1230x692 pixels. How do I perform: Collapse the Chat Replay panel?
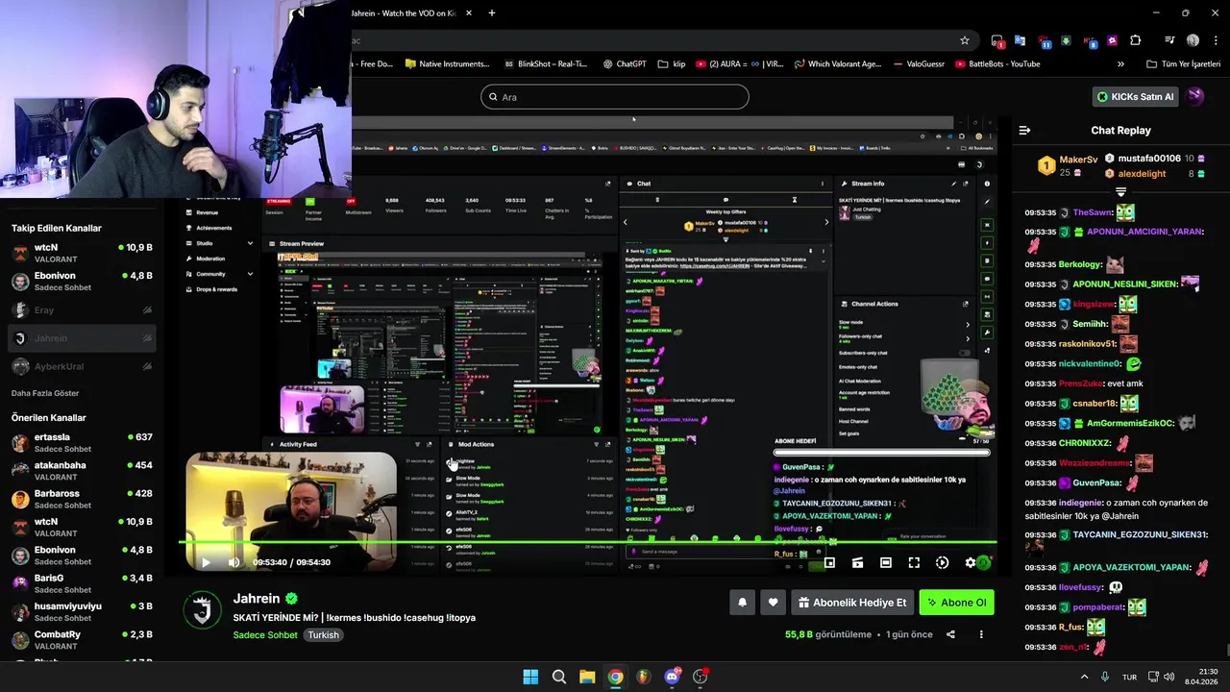pyautogui.click(x=1024, y=130)
